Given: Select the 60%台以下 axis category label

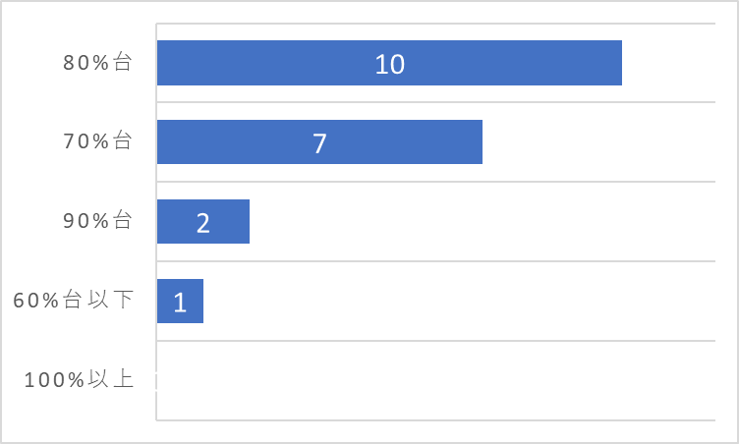Looking at the screenshot, I should pyautogui.click(x=74, y=300).
